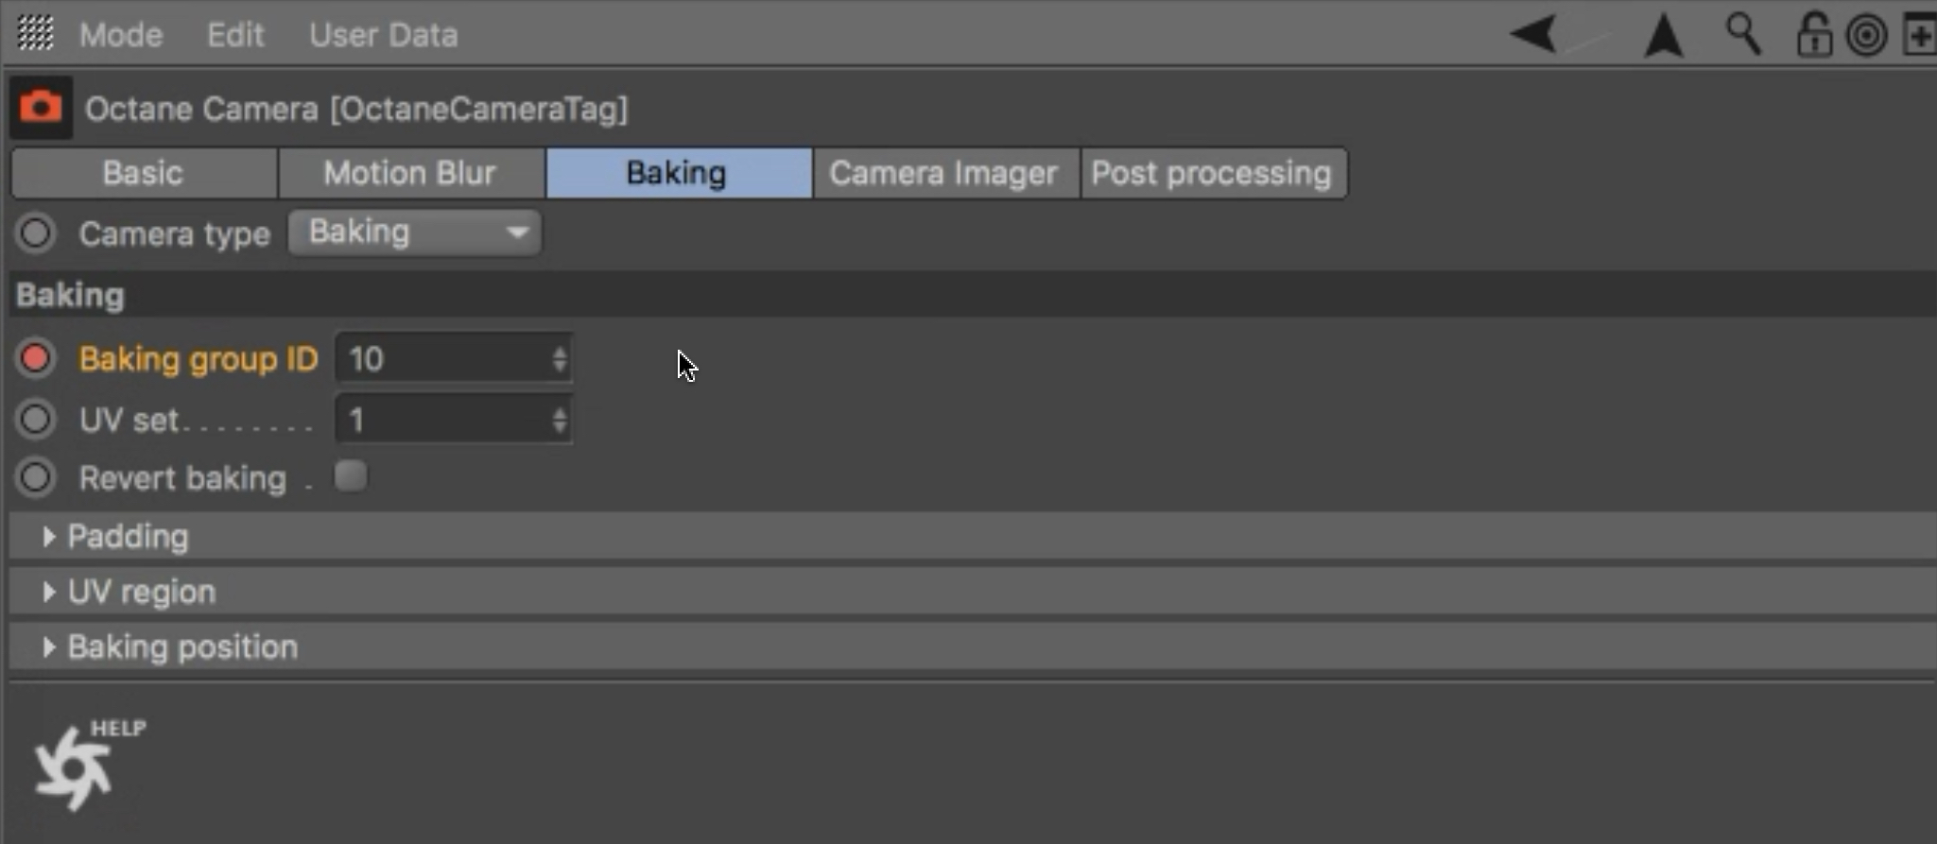Click the Baking group ID value field

pos(444,359)
